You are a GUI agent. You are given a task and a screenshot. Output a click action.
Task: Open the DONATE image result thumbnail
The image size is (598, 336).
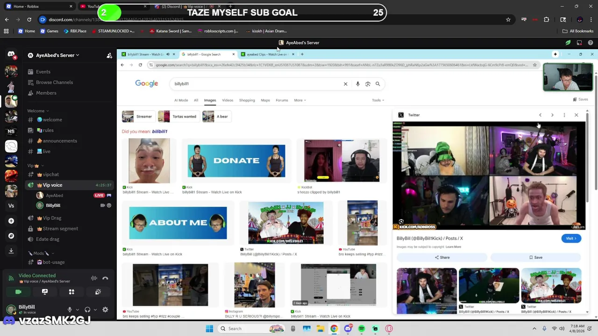tap(236, 161)
